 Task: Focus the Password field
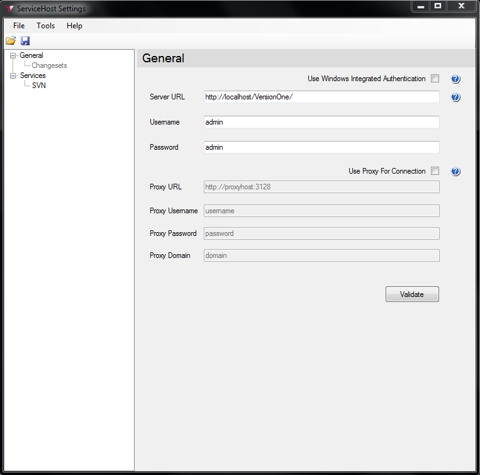pos(321,147)
